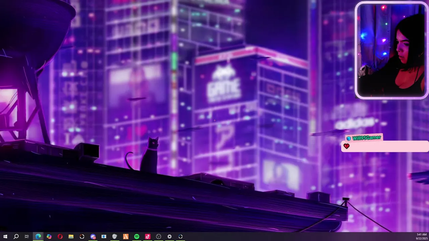Open the clock and date in the taskbar
429x241 pixels.
422,236
